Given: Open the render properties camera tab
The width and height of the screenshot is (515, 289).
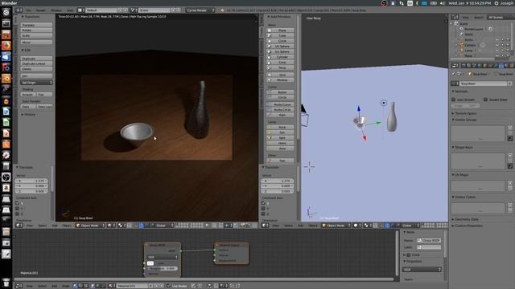Looking at the screenshot, I should pos(463,66).
